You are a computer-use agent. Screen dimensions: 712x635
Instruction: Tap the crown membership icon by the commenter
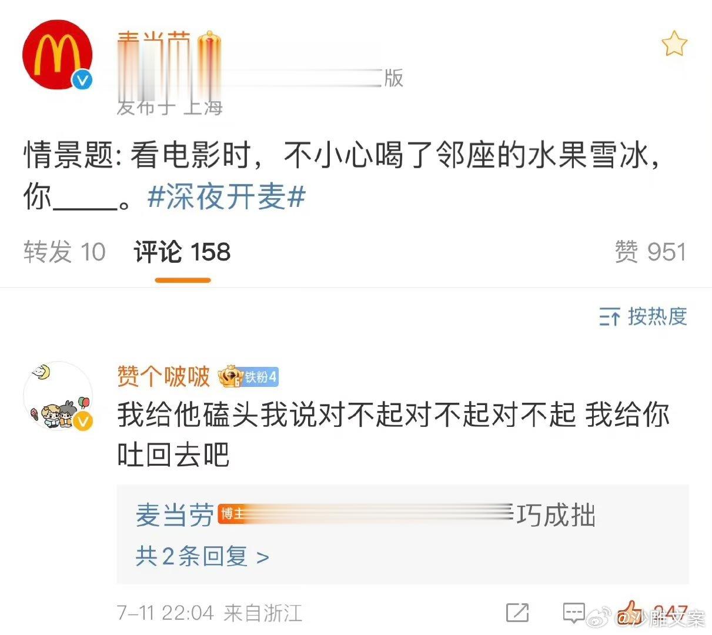coord(230,376)
